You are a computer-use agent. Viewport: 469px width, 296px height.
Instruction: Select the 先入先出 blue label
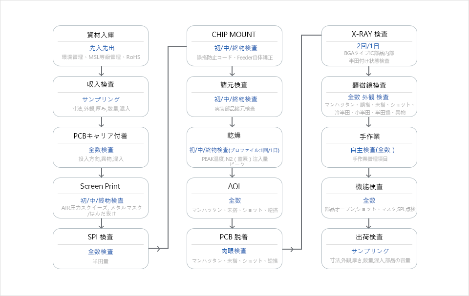point(100,48)
